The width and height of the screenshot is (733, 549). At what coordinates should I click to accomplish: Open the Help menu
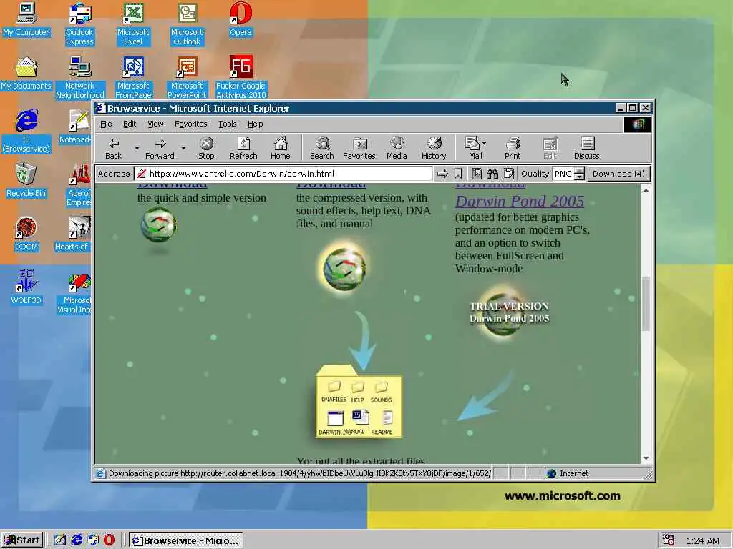[256, 124]
